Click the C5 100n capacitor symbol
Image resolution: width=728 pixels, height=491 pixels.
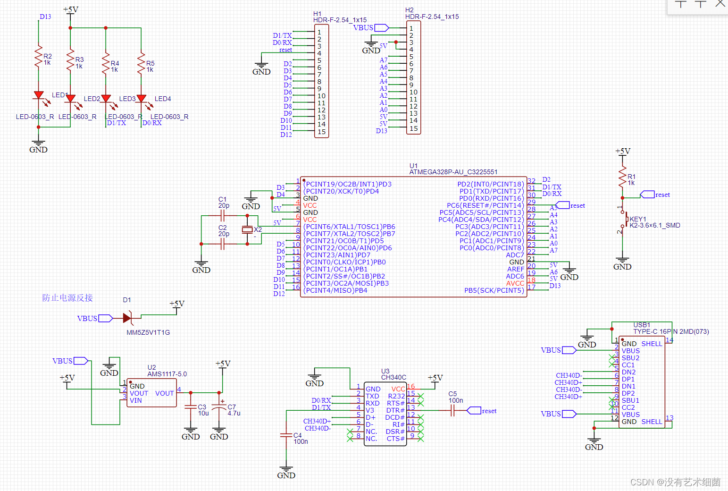(x=452, y=411)
